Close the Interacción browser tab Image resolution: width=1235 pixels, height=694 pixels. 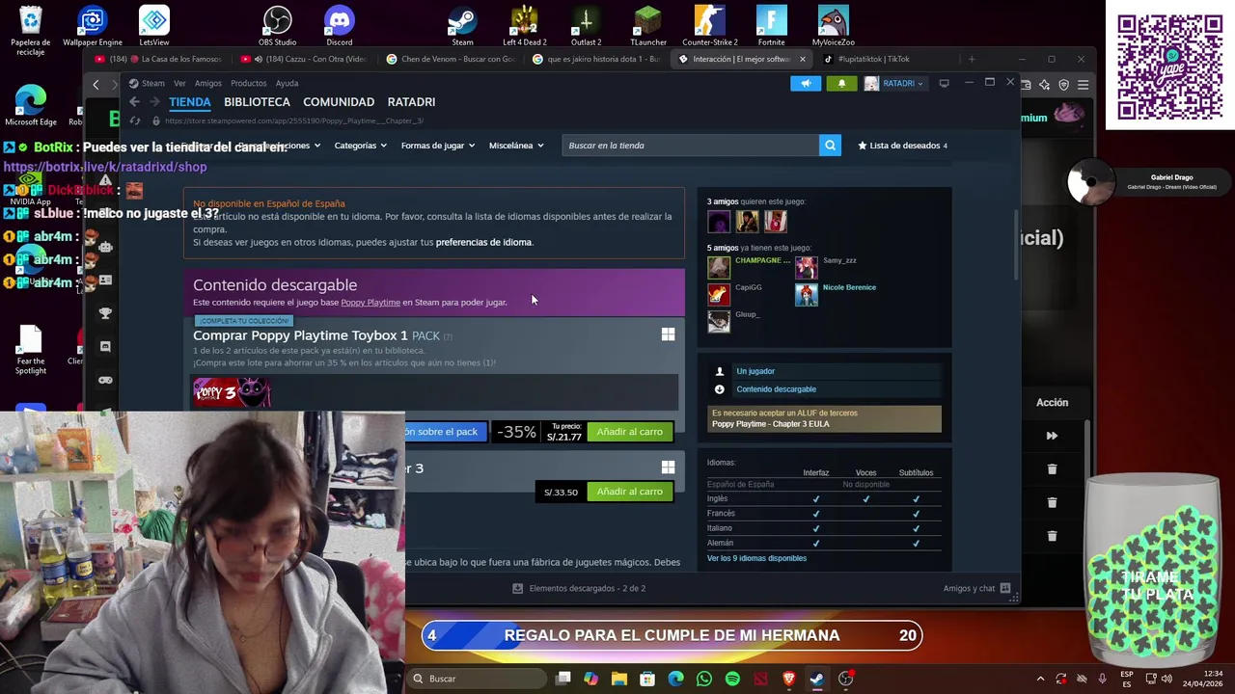(x=802, y=59)
